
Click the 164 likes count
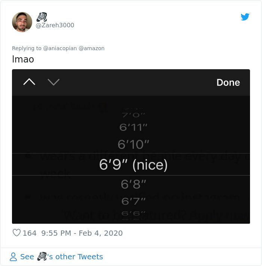pyautogui.click(x=30, y=233)
